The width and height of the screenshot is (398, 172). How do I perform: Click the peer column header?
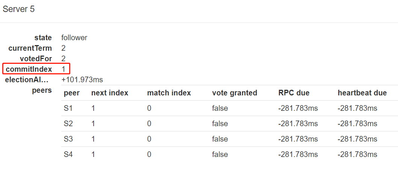[x=71, y=93]
